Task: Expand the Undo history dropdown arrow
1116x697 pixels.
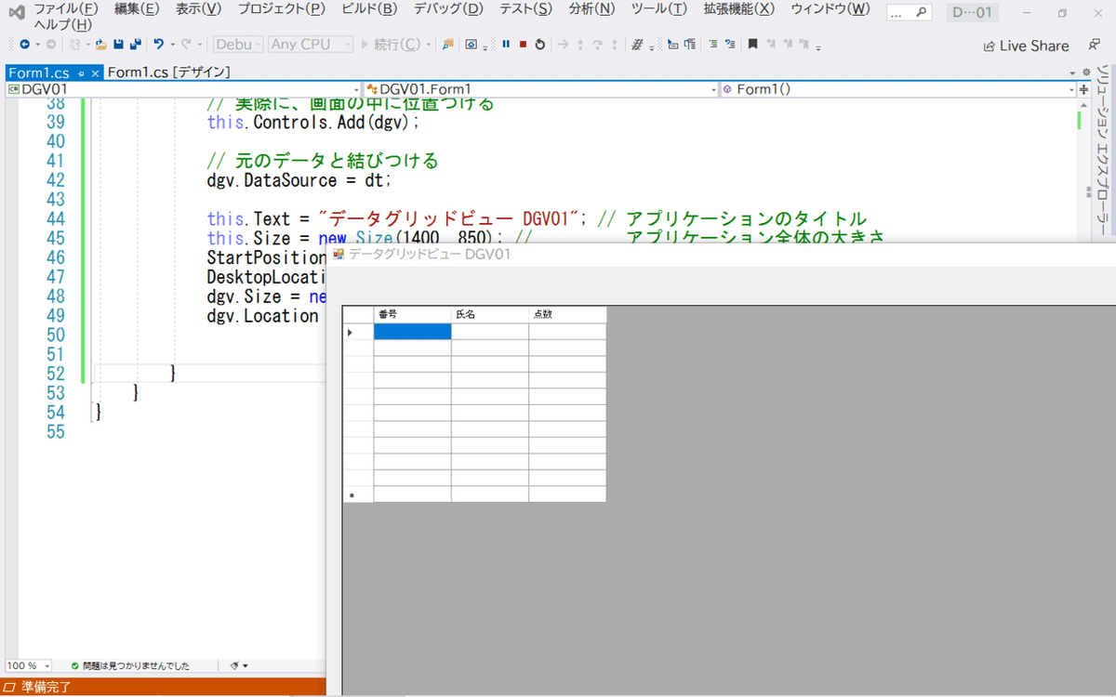Action: [x=173, y=45]
